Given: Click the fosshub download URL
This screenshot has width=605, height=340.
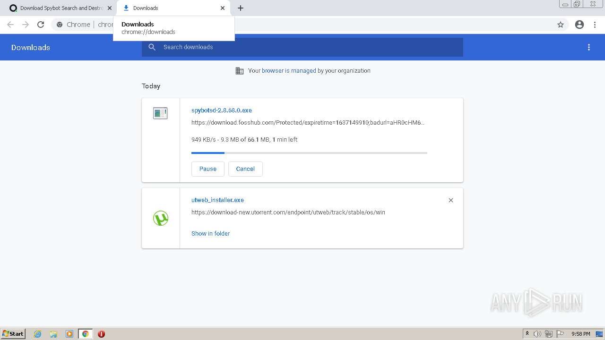Looking at the screenshot, I should pos(308,123).
